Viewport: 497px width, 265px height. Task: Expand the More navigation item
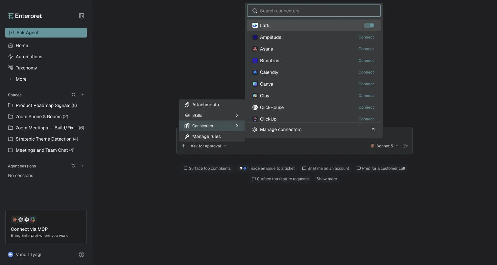[46, 79]
